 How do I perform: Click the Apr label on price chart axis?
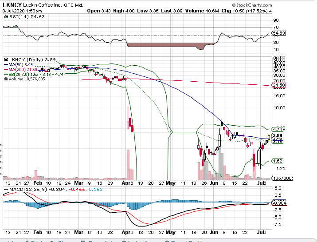coord(126,183)
